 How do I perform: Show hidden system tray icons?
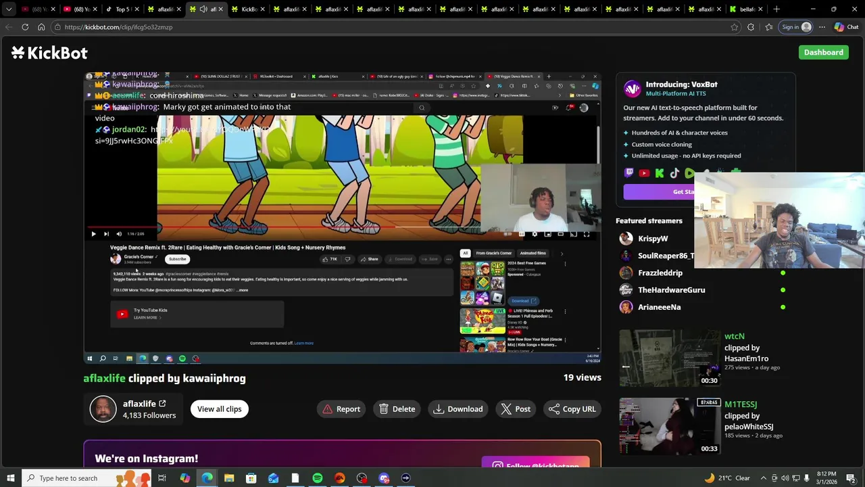(x=764, y=478)
